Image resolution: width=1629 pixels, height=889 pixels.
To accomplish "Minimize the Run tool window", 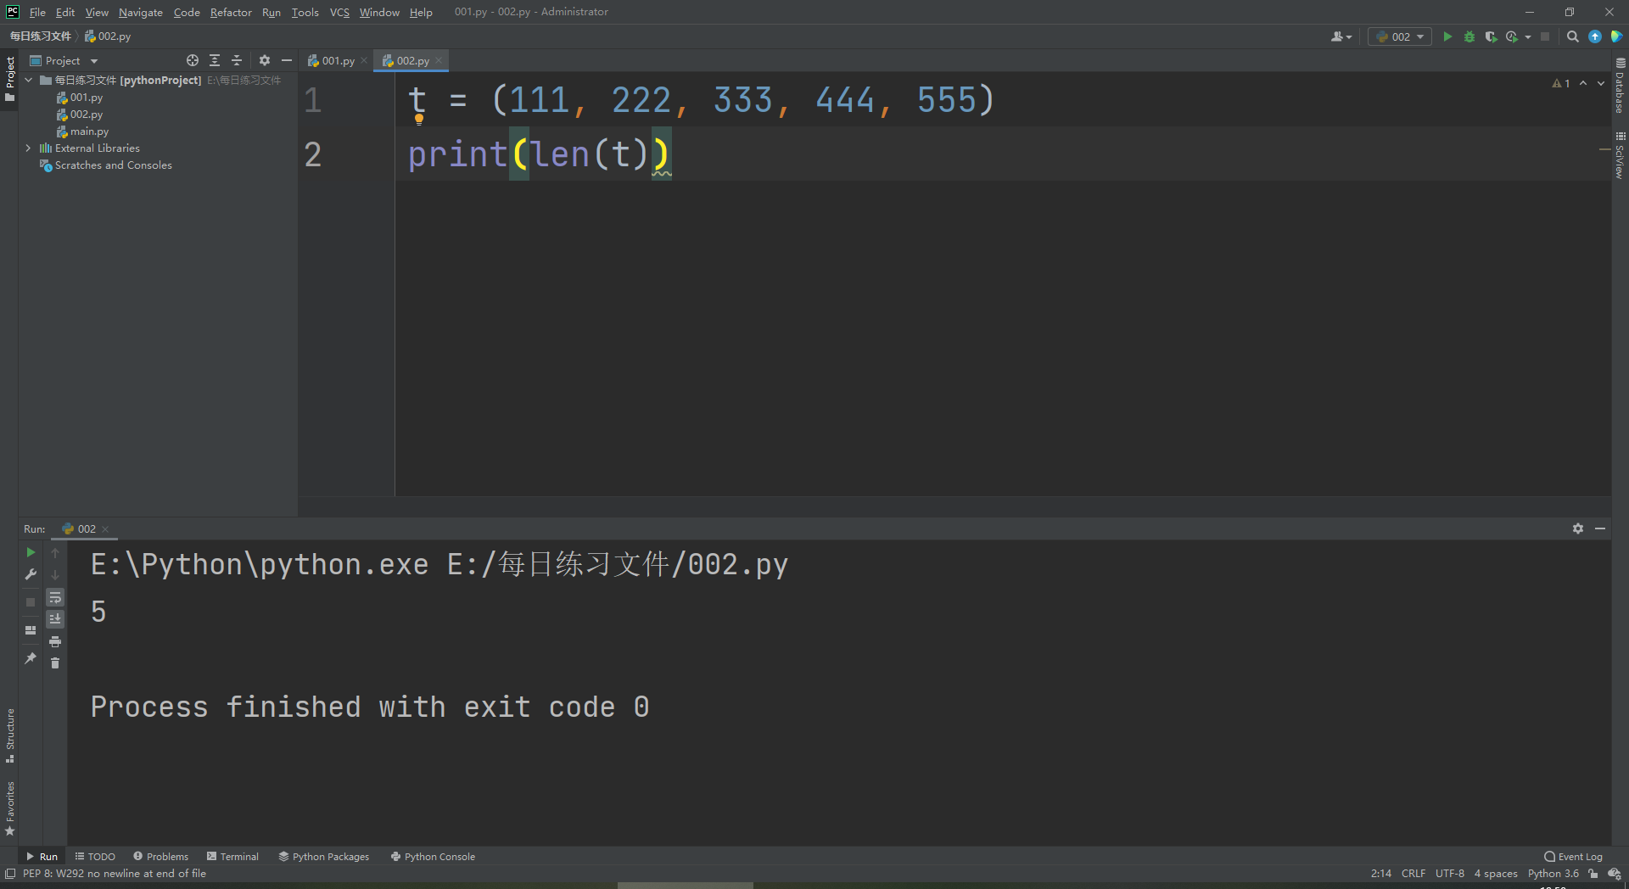I will (x=1600, y=528).
